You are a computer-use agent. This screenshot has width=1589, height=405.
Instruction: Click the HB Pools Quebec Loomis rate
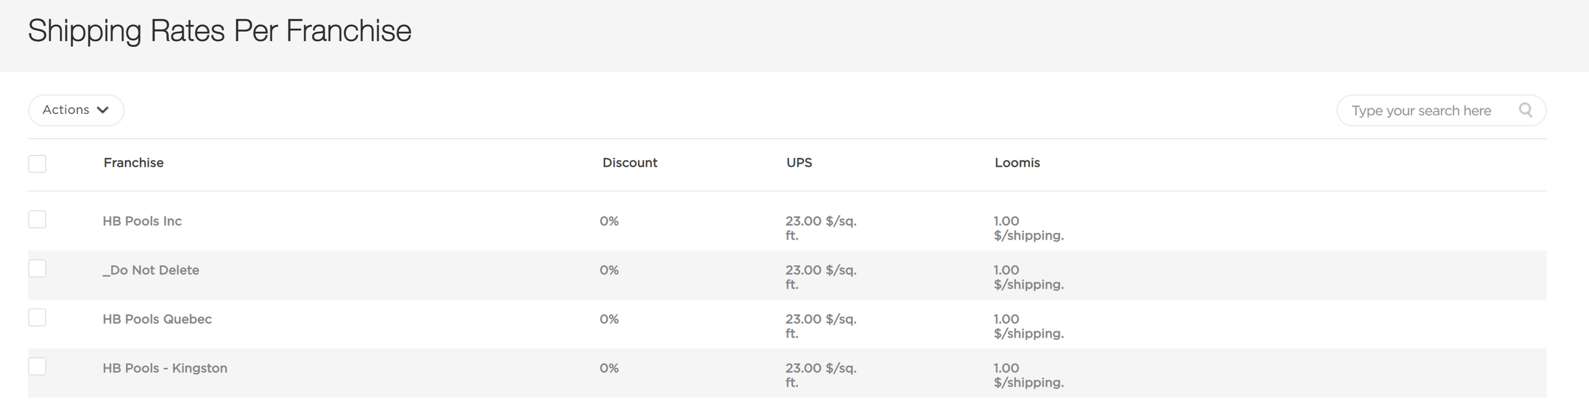(x=1028, y=326)
